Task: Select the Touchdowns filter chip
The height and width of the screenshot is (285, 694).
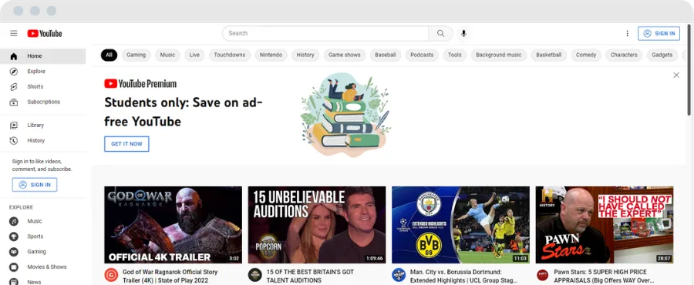Action: [x=230, y=55]
